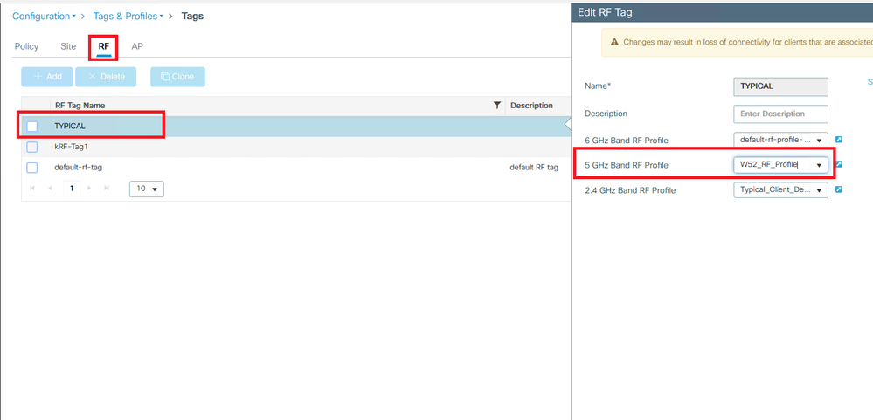The height and width of the screenshot is (420, 873).
Task: Click the Name field containing TYPICAL
Action: pyautogui.click(x=780, y=86)
